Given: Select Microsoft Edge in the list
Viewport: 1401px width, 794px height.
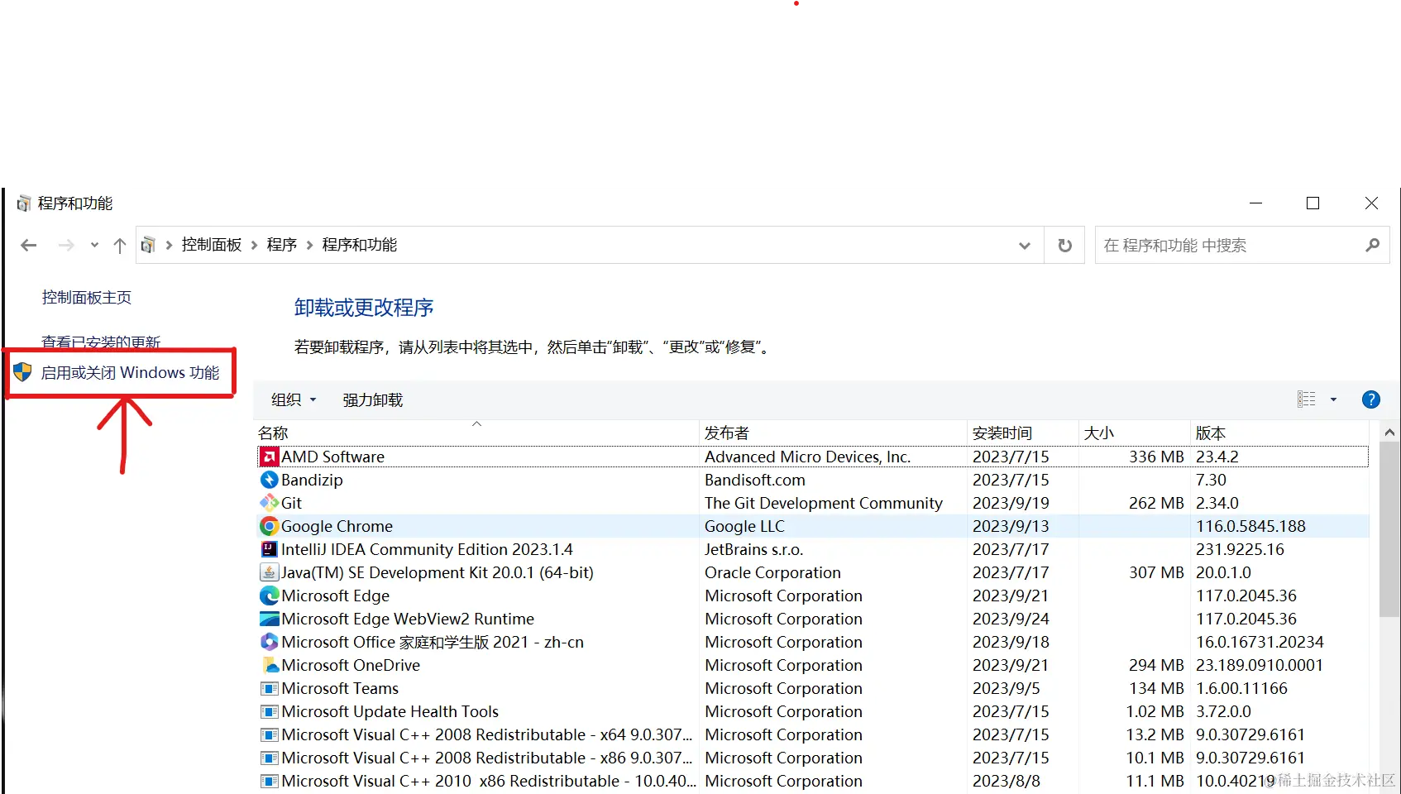Looking at the screenshot, I should click(x=334, y=595).
